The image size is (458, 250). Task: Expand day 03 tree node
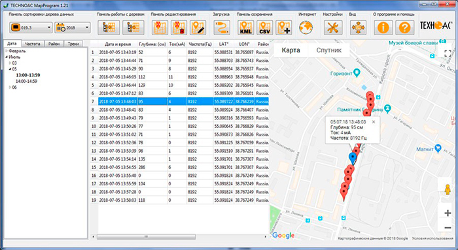coord(10,63)
